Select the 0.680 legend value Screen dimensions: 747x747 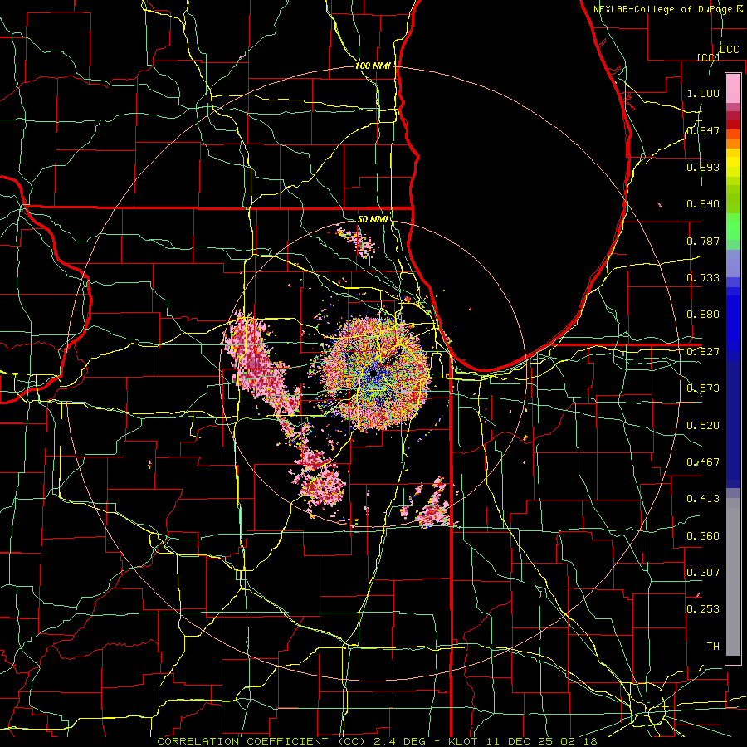[x=703, y=315]
